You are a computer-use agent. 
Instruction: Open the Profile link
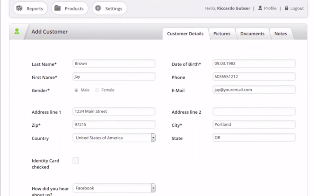[270, 8]
